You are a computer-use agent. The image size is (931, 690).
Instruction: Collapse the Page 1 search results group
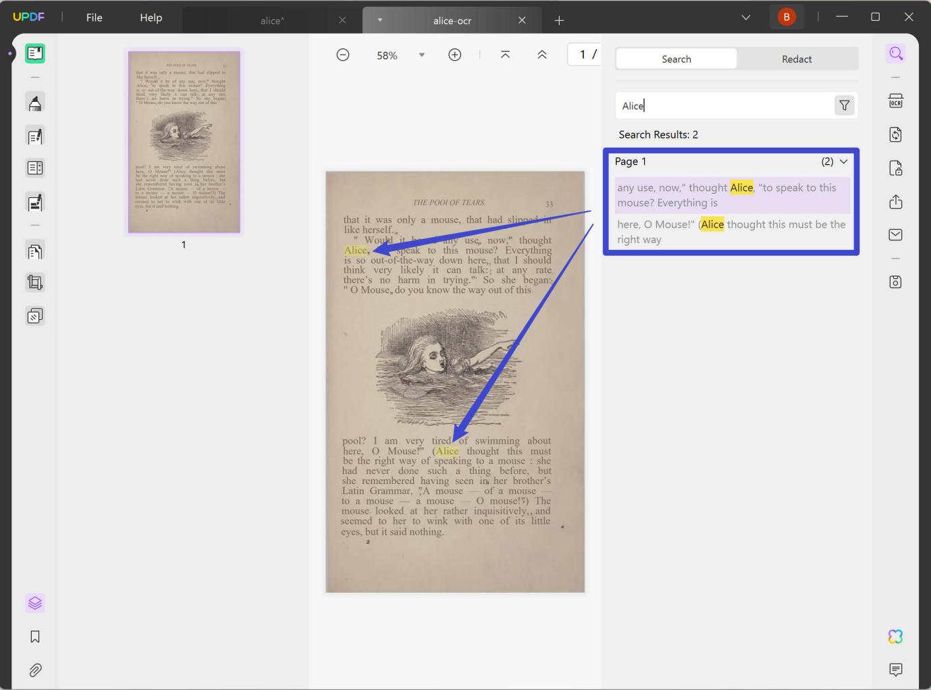(x=844, y=161)
